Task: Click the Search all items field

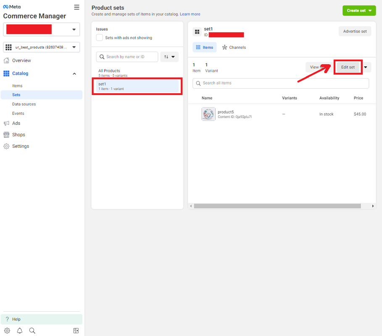Action: (x=281, y=83)
